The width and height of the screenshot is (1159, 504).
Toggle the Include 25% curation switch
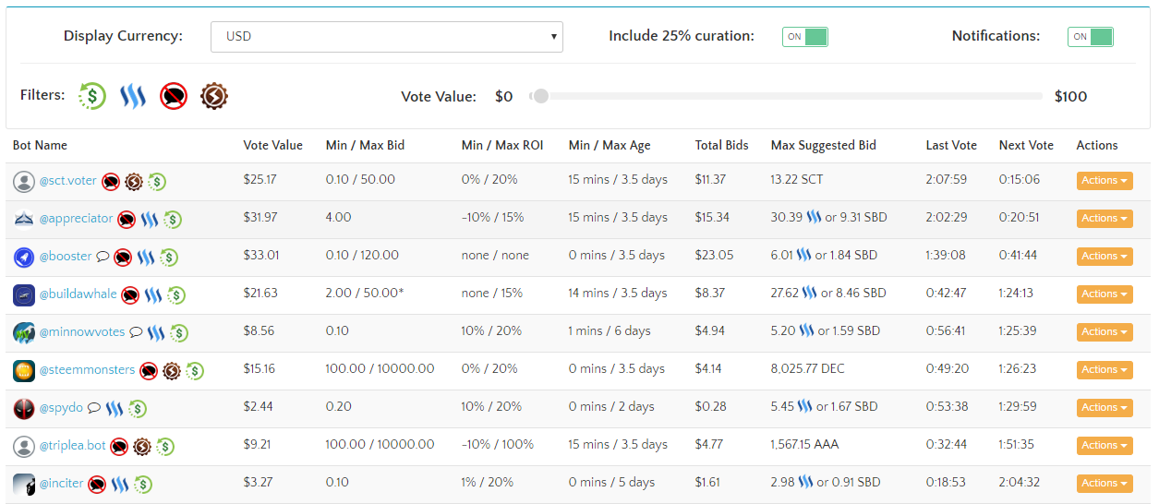coord(804,37)
